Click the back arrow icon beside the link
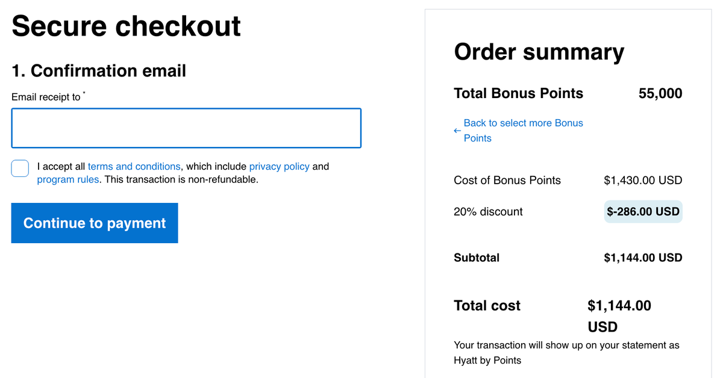Viewport: 723px width, 378px height. 456,129
